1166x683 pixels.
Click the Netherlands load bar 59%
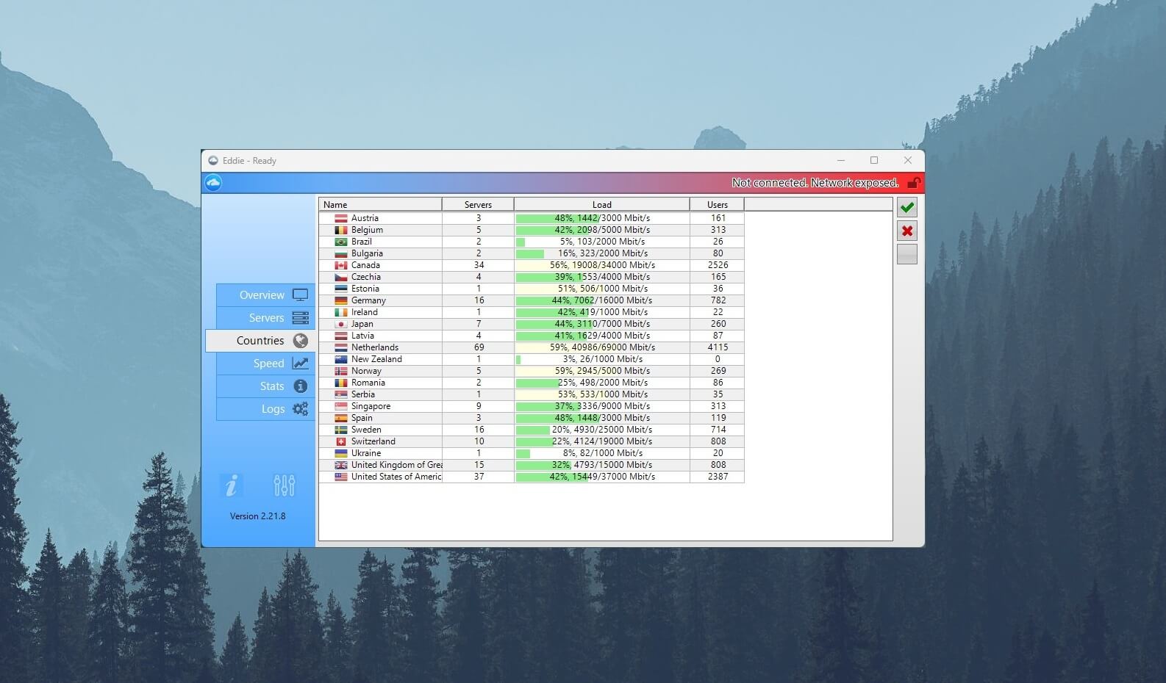coord(602,347)
